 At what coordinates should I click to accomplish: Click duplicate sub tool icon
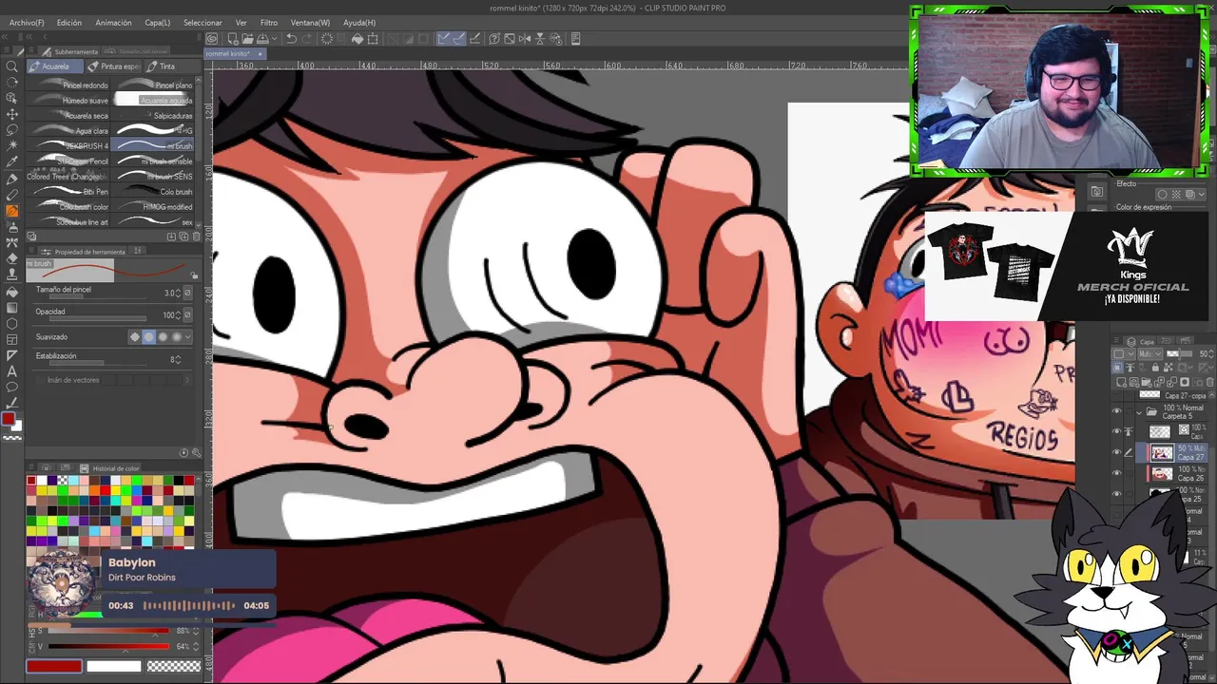tap(183, 237)
